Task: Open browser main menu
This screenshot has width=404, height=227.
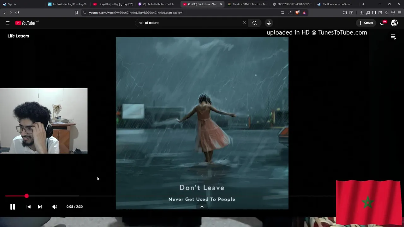Action: [x=399, y=13]
